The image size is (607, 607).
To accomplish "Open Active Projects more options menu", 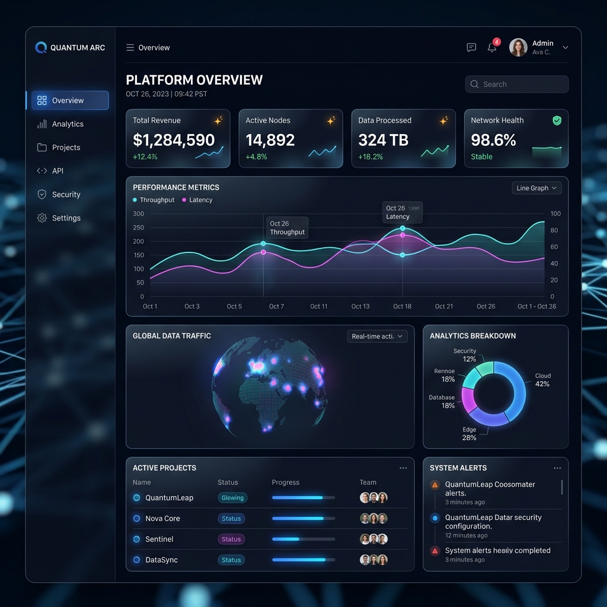I will 403,468.
